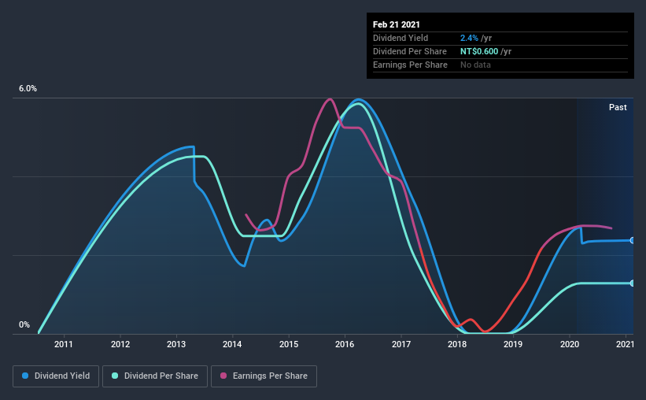Click the 0% y-axis label
Screen dimensions: 646x400
[x=24, y=325]
